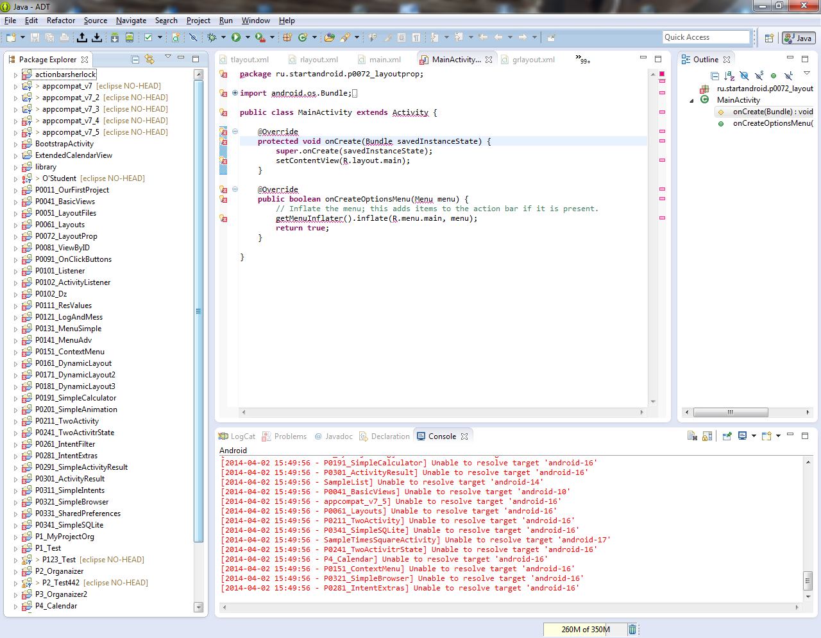This screenshot has height=638, width=821.
Task: Click the Outline horizontal scrollbar thumb
Action: click(731, 412)
